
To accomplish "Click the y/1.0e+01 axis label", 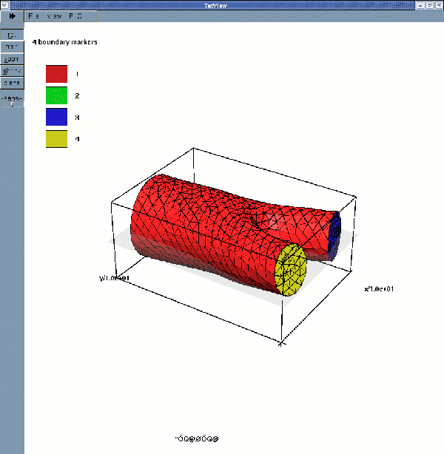I will pos(114,278).
